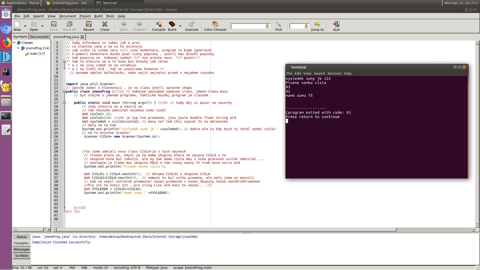Clear the goto-line field using its broom icon

[306, 26]
